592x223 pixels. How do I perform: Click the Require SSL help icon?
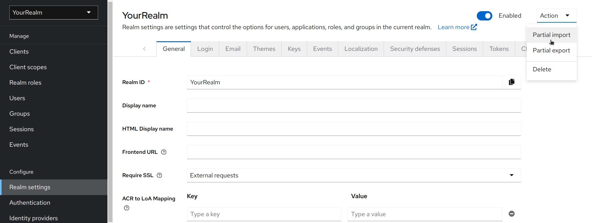pos(159,175)
